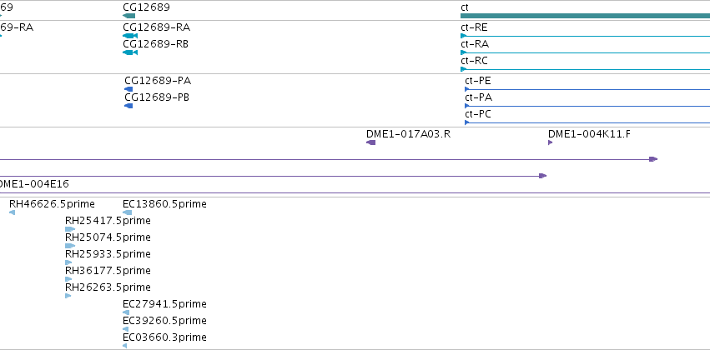Select the RH26263.5prime EST arrow
The width and height of the screenshot is (710, 350).
click(x=68, y=296)
